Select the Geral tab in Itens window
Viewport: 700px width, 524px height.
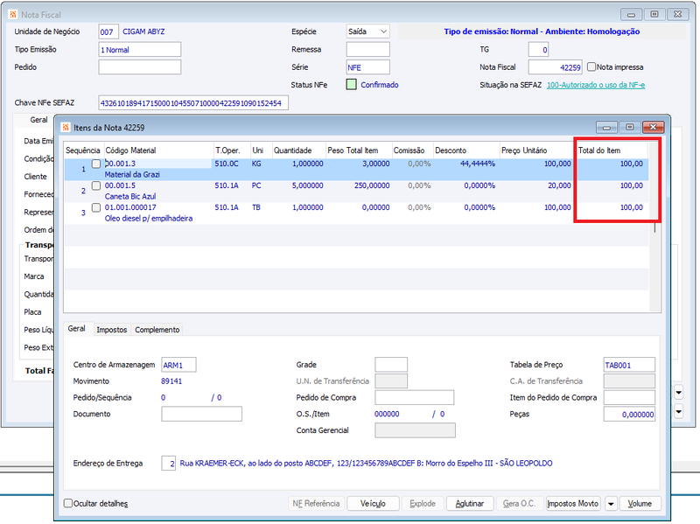tap(77, 329)
